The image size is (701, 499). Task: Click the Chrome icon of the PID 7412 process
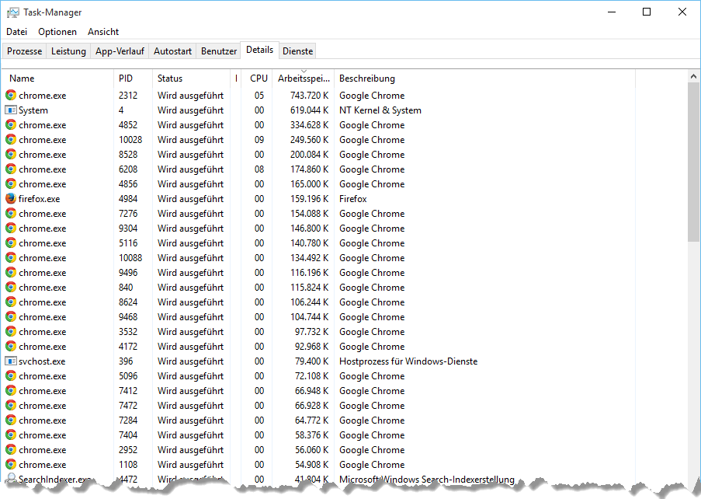[11, 390]
